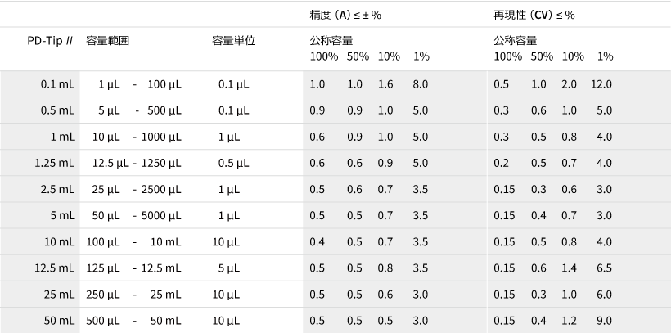Select the 0.2 CV value in 1.25 mL row
Image resolution: width=671 pixels, height=333 pixels.
[501, 163]
